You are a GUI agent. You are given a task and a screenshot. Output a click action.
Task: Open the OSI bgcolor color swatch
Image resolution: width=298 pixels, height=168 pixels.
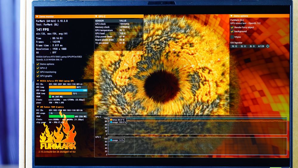click(x=268, y=46)
